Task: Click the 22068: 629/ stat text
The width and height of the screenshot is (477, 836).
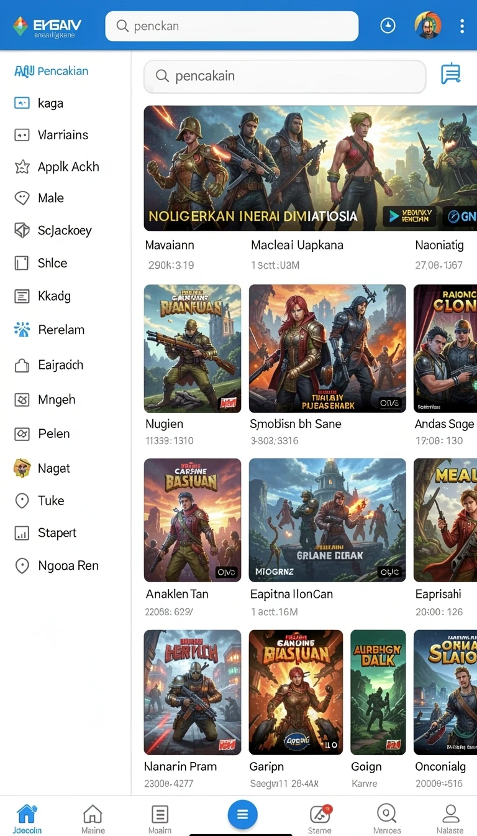Action: click(x=169, y=612)
